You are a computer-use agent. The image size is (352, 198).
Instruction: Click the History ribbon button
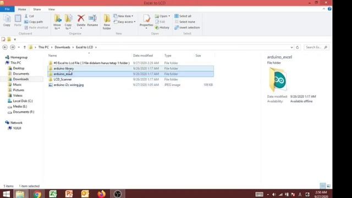pyautogui.click(x=162, y=28)
